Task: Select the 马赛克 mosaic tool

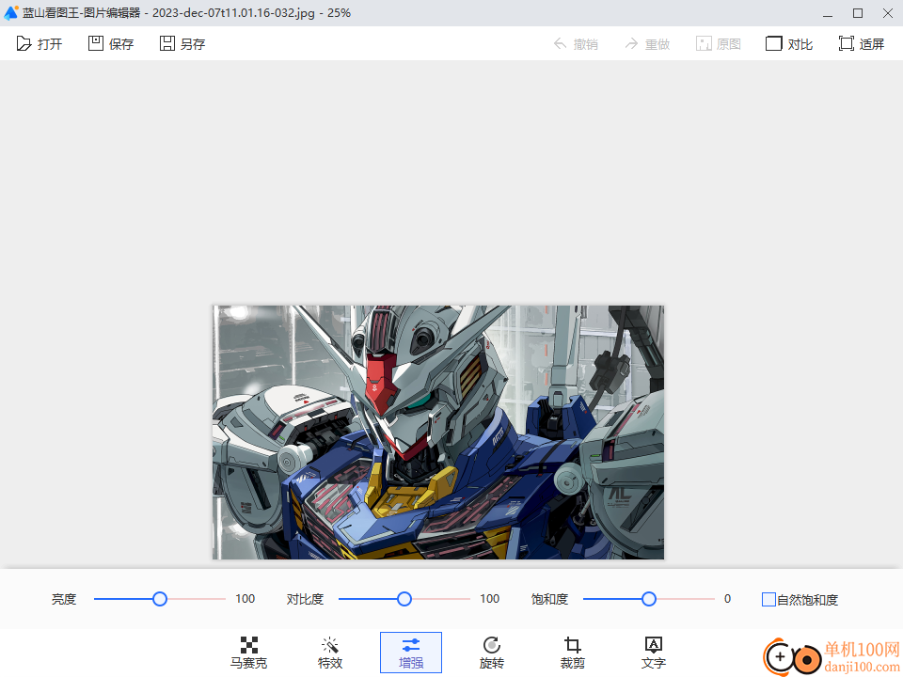Action: pos(248,653)
